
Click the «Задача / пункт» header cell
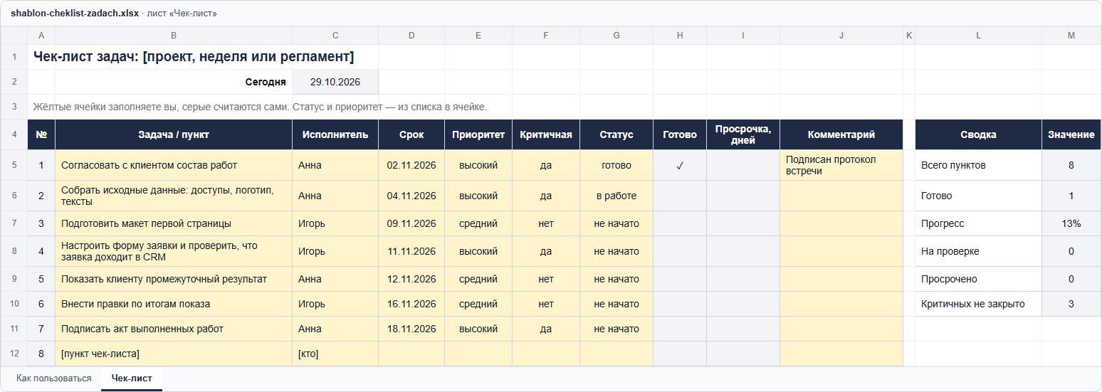[174, 134]
